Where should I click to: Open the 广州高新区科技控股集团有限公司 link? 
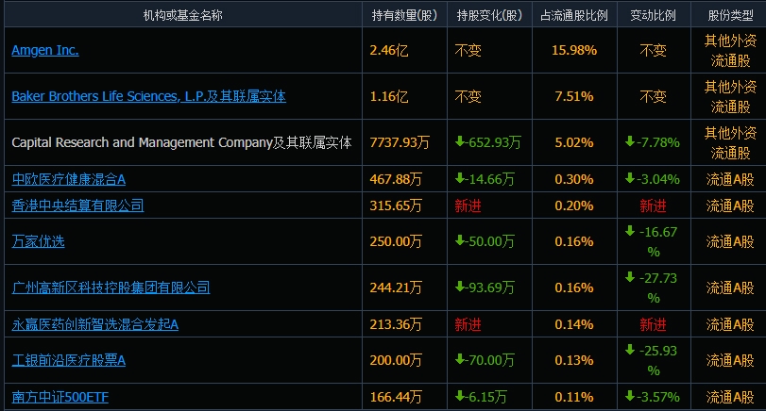click(x=111, y=288)
